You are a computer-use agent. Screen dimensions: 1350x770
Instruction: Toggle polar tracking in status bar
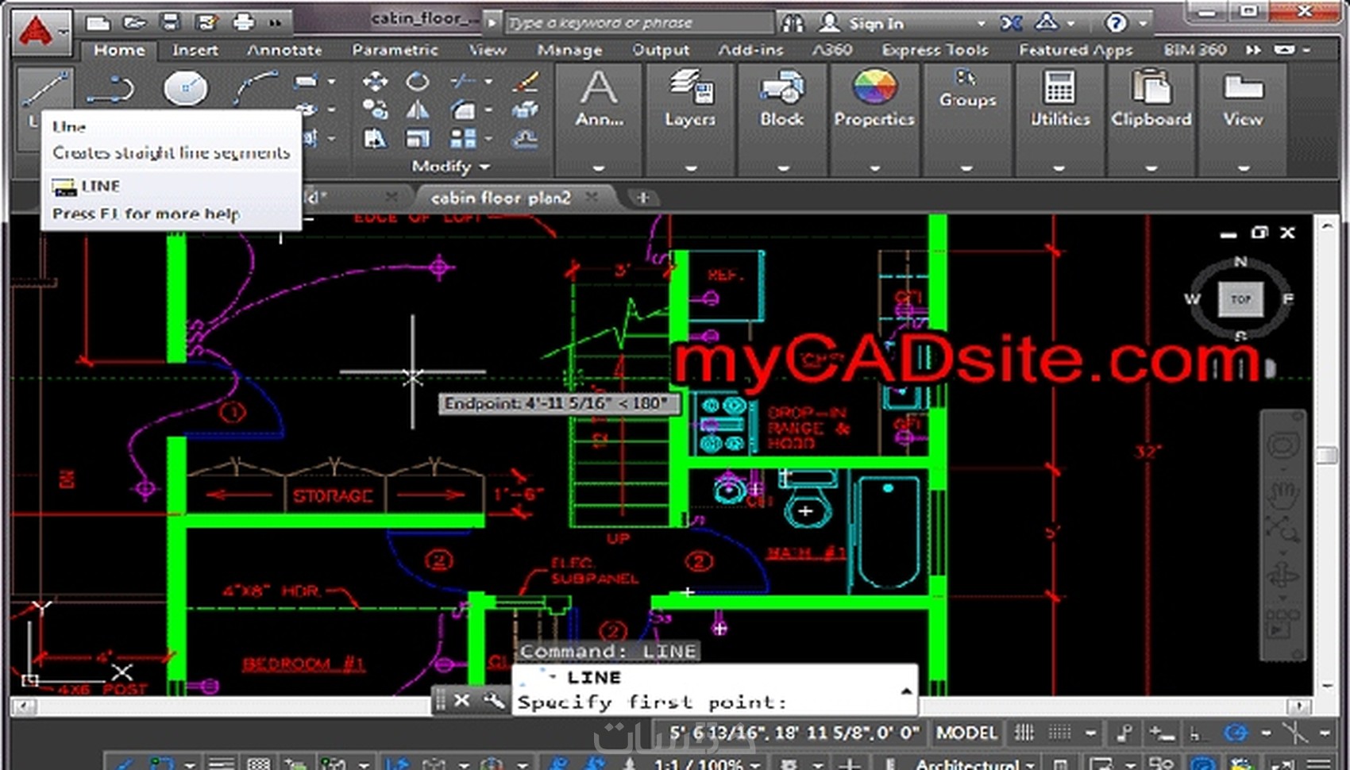(x=1236, y=733)
